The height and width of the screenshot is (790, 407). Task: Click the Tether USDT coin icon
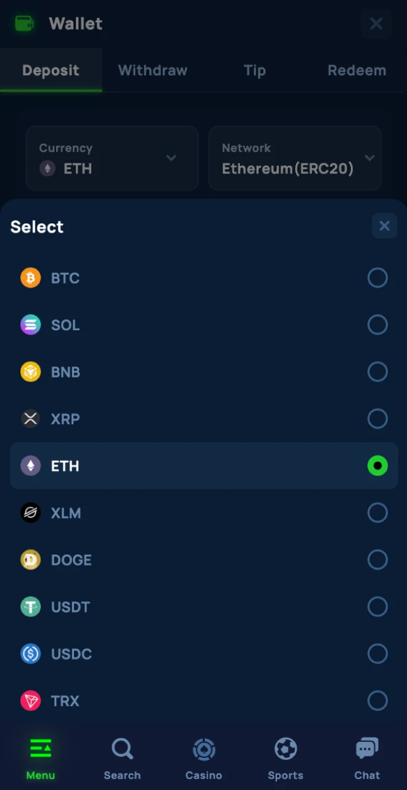(31, 607)
